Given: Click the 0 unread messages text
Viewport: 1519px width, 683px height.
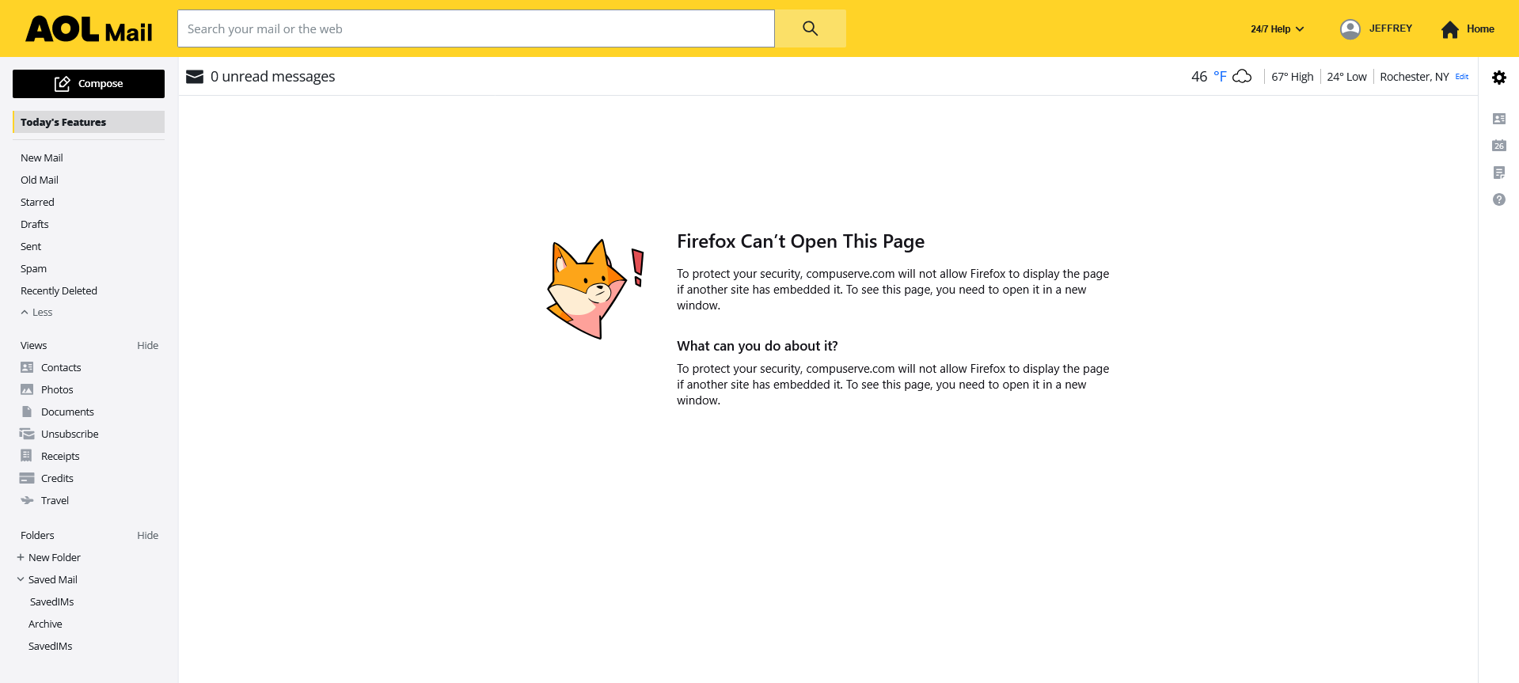Looking at the screenshot, I should pos(272,77).
